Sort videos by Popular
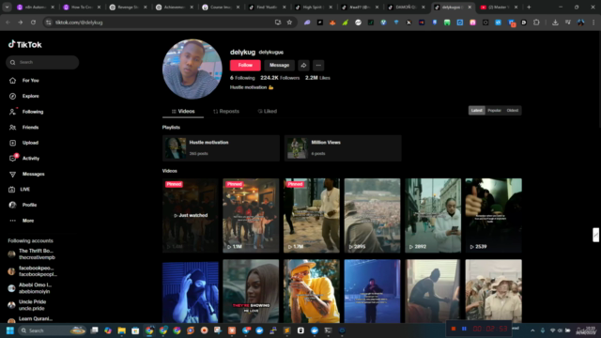The image size is (601, 338). point(495,111)
